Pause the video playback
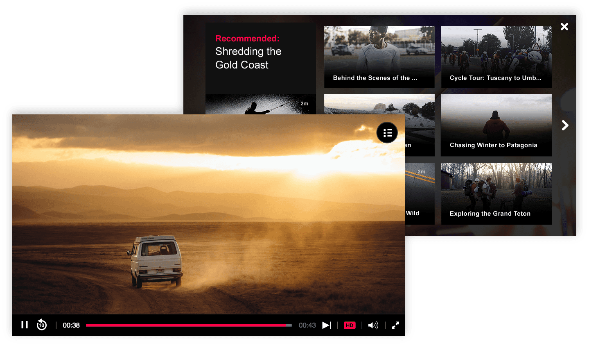Image resolution: width=589 pixels, height=346 pixels. (25, 325)
